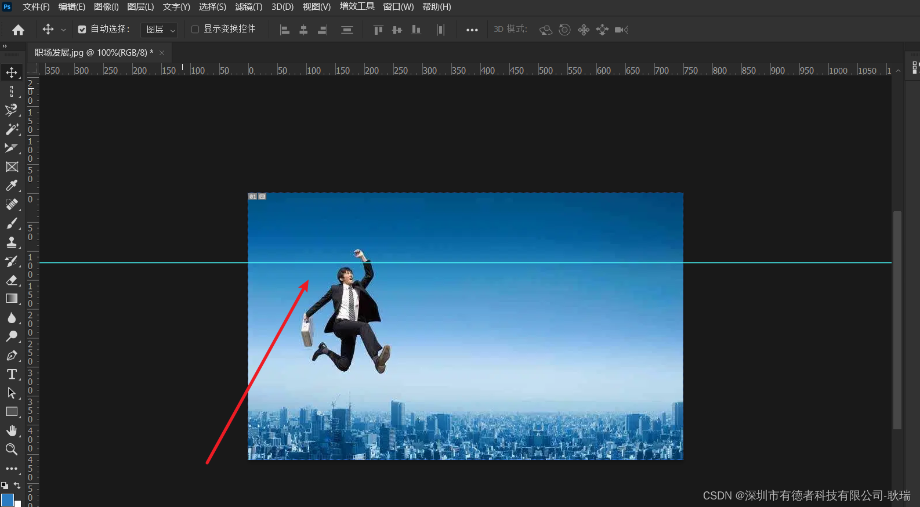Open the 视图(V) menu

point(317,7)
